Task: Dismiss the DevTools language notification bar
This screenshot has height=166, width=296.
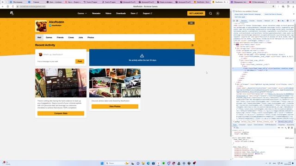Action: pos(294,14)
